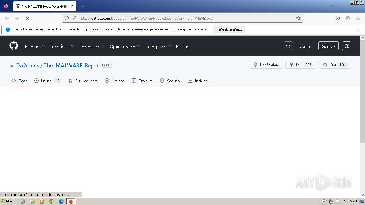Screen dimensions: 365x205
Task: Stop loading the page with the X button
Action: (27, 18)
